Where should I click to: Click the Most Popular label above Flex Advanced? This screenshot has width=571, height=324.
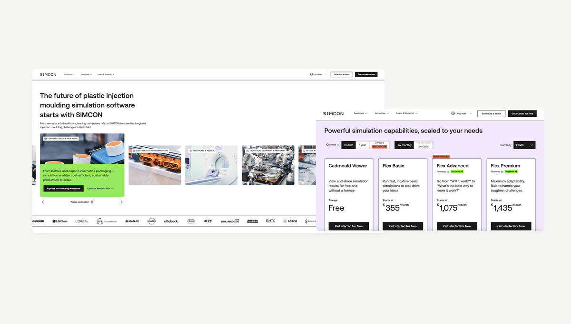(x=441, y=157)
